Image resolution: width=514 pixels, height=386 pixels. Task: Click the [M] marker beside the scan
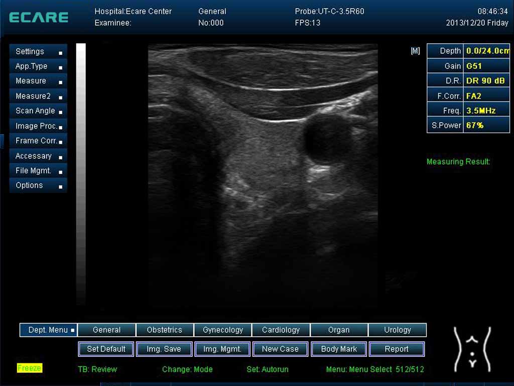[x=415, y=51]
